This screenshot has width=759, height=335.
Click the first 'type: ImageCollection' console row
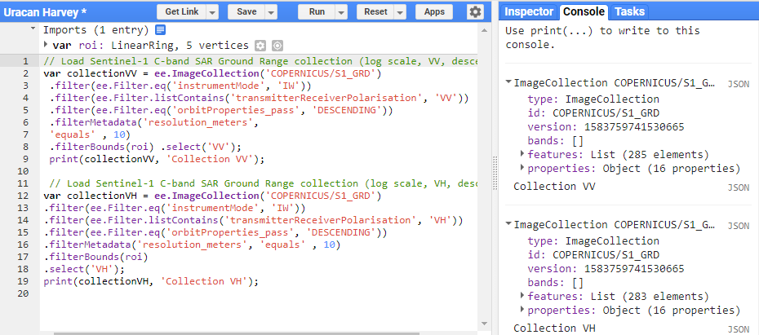[x=593, y=99]
